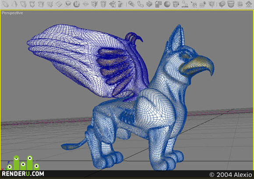Select the squeezed box stretch icon
Image resolution: width=254 pixels, height=179 pixels.
[41, 4]
